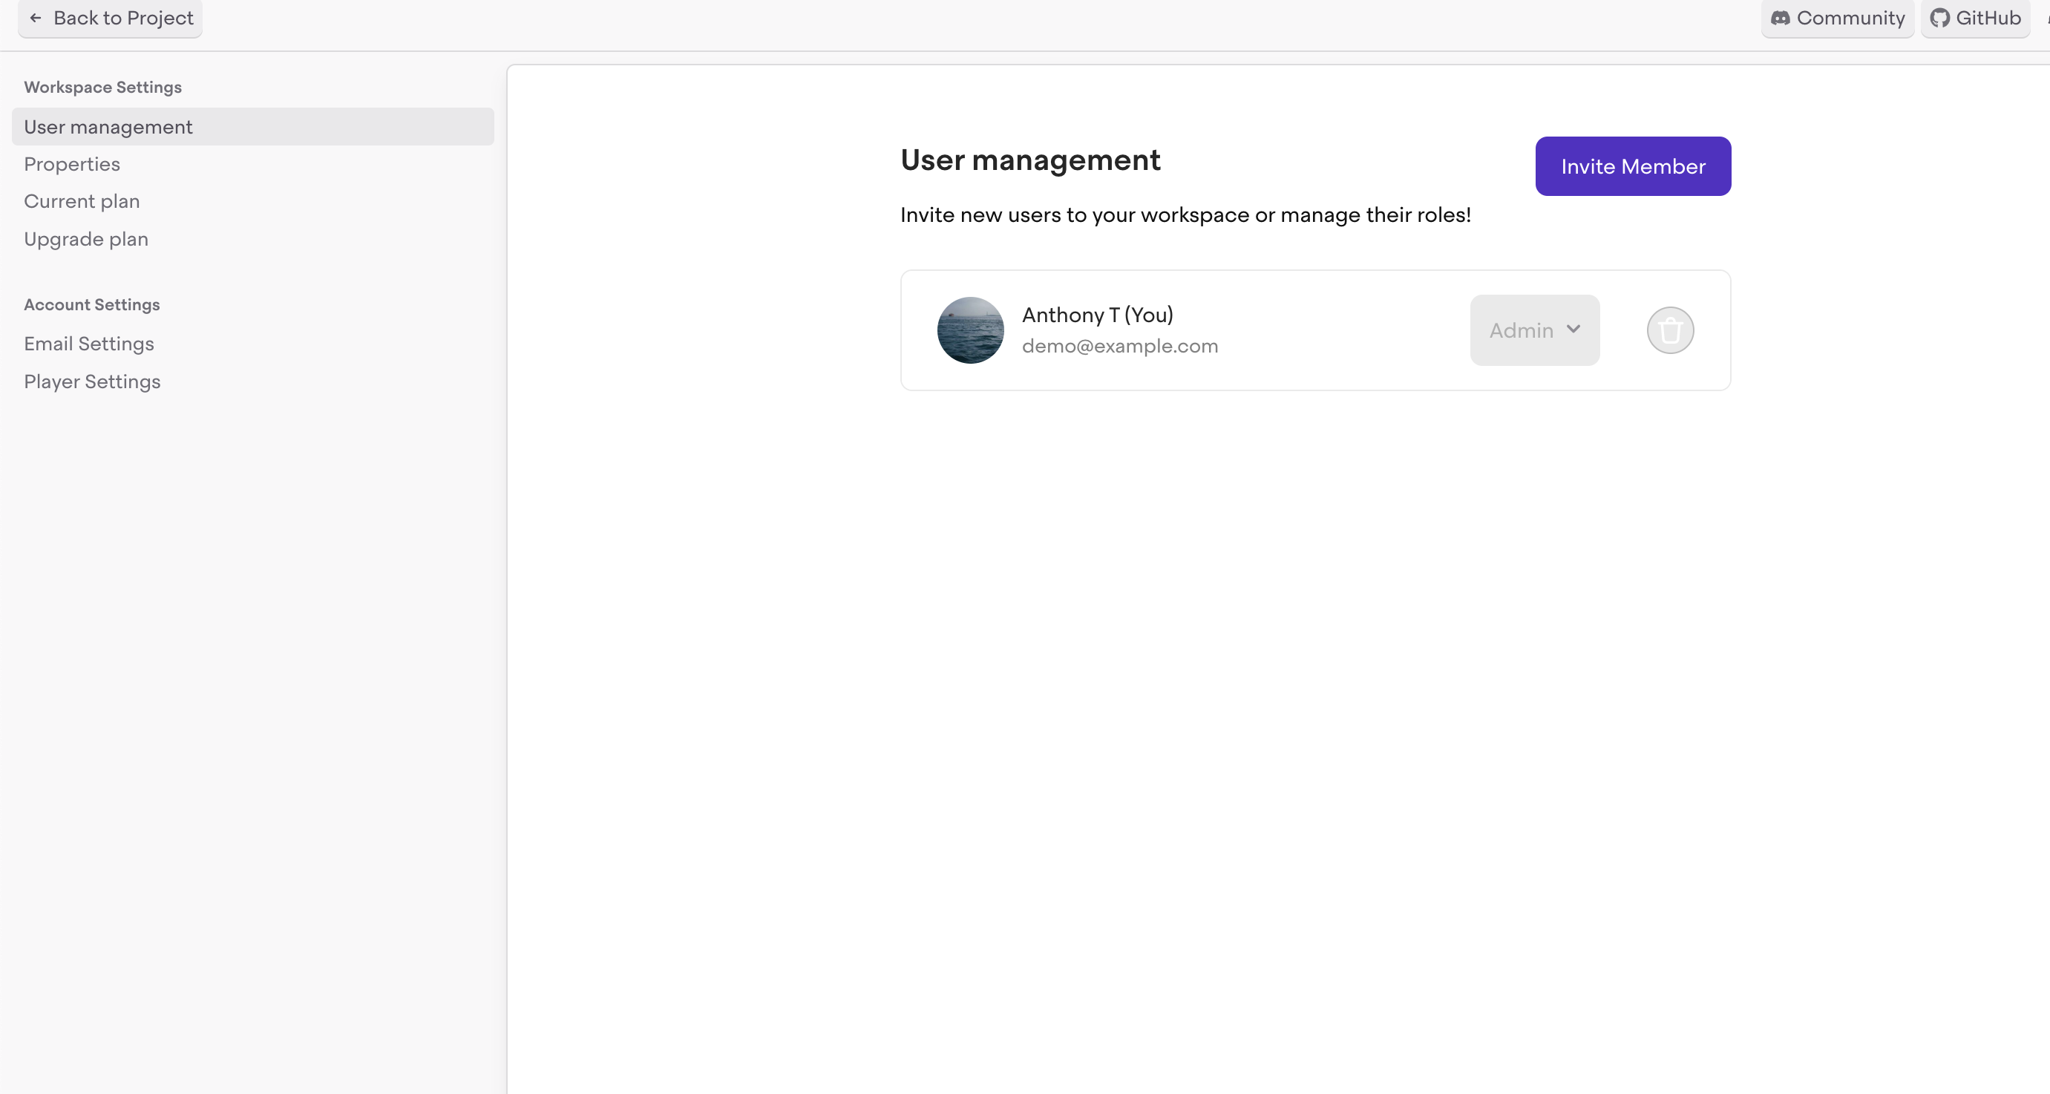2050x1094 pixels.
Task: Click Anthony T's avatar photo
Action: (x=970, y=330)
